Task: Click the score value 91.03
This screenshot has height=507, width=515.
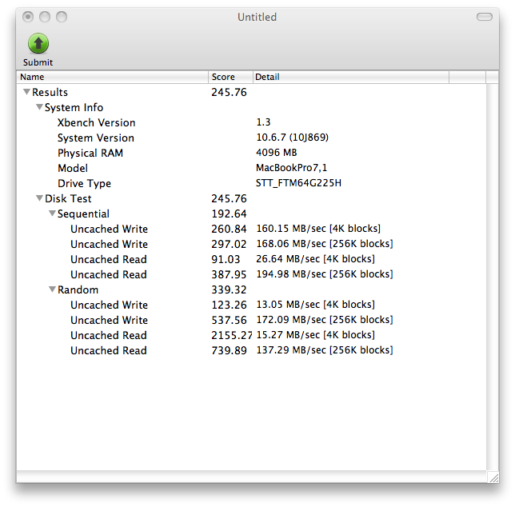Action: click(x=226, y=259)
